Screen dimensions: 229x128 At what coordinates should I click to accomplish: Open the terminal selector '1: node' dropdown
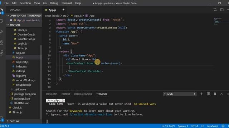[180, 94]
